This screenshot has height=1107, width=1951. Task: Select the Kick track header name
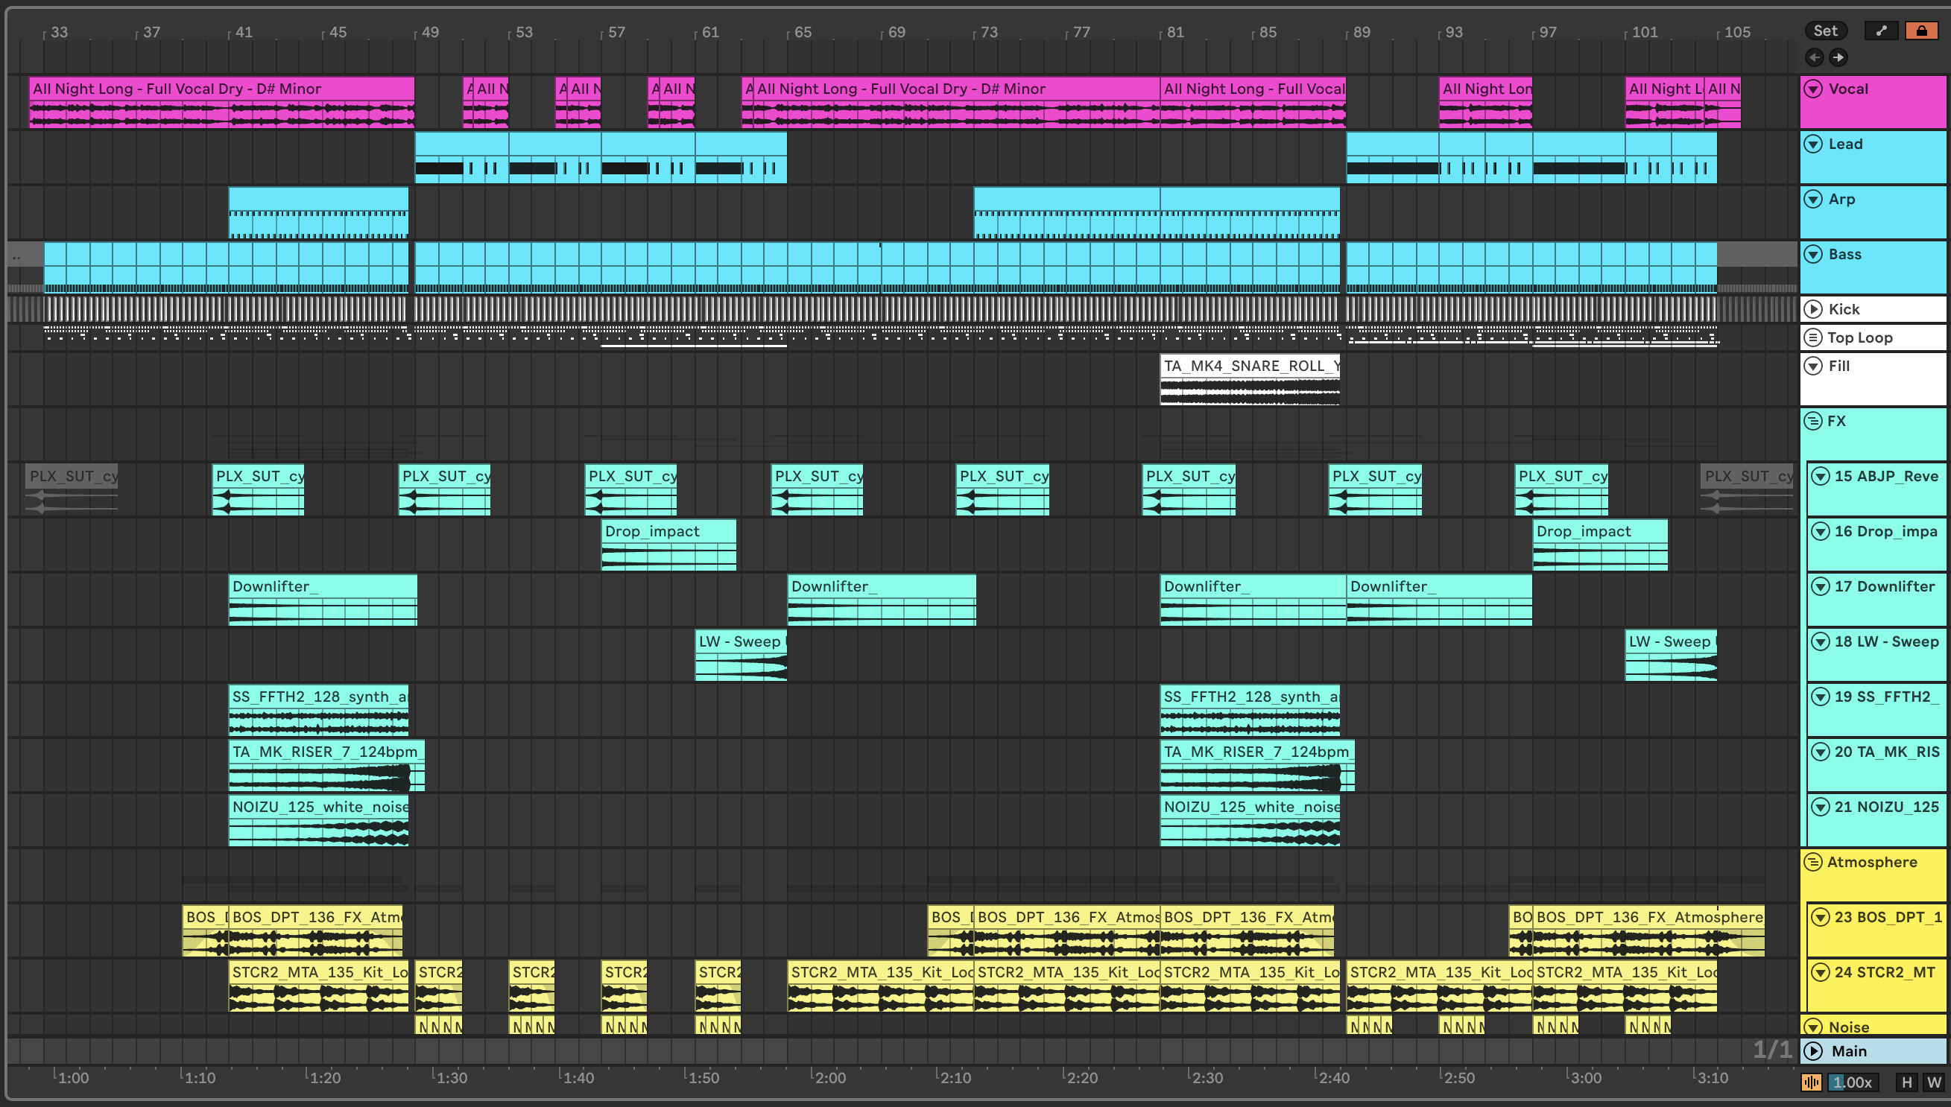click(1844, 308)
